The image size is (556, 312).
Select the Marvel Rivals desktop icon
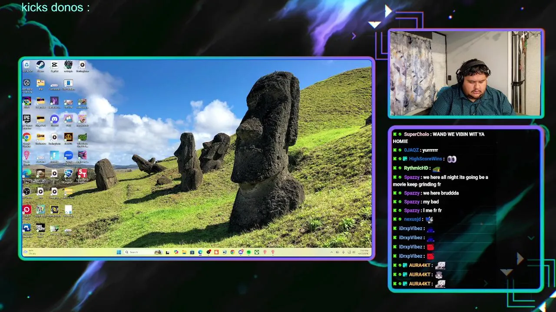click(x=54, y=211)
